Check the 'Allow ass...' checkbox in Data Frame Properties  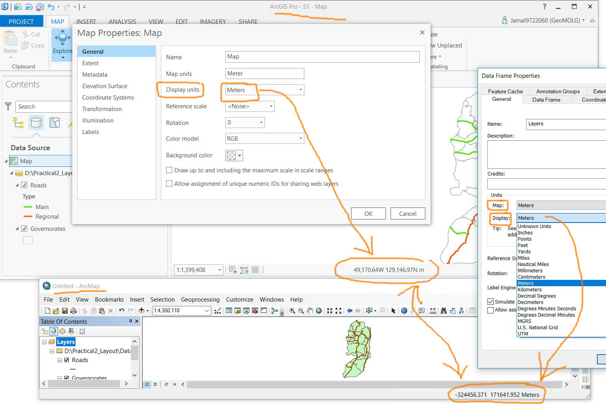pos(491,310)
